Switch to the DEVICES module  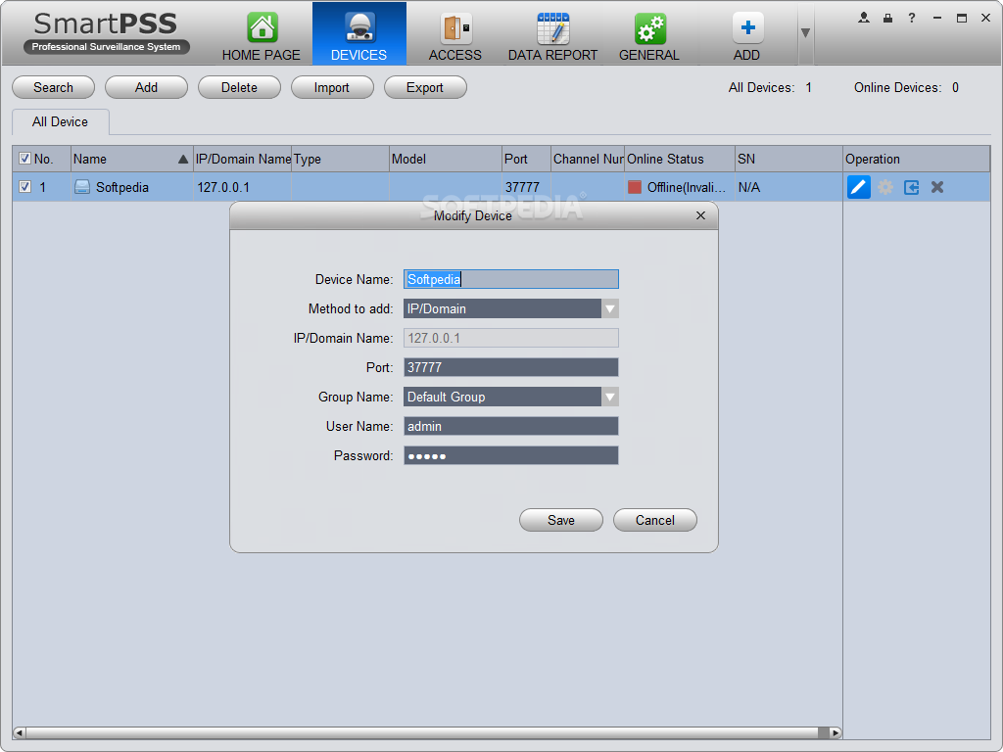coord(358,36)
